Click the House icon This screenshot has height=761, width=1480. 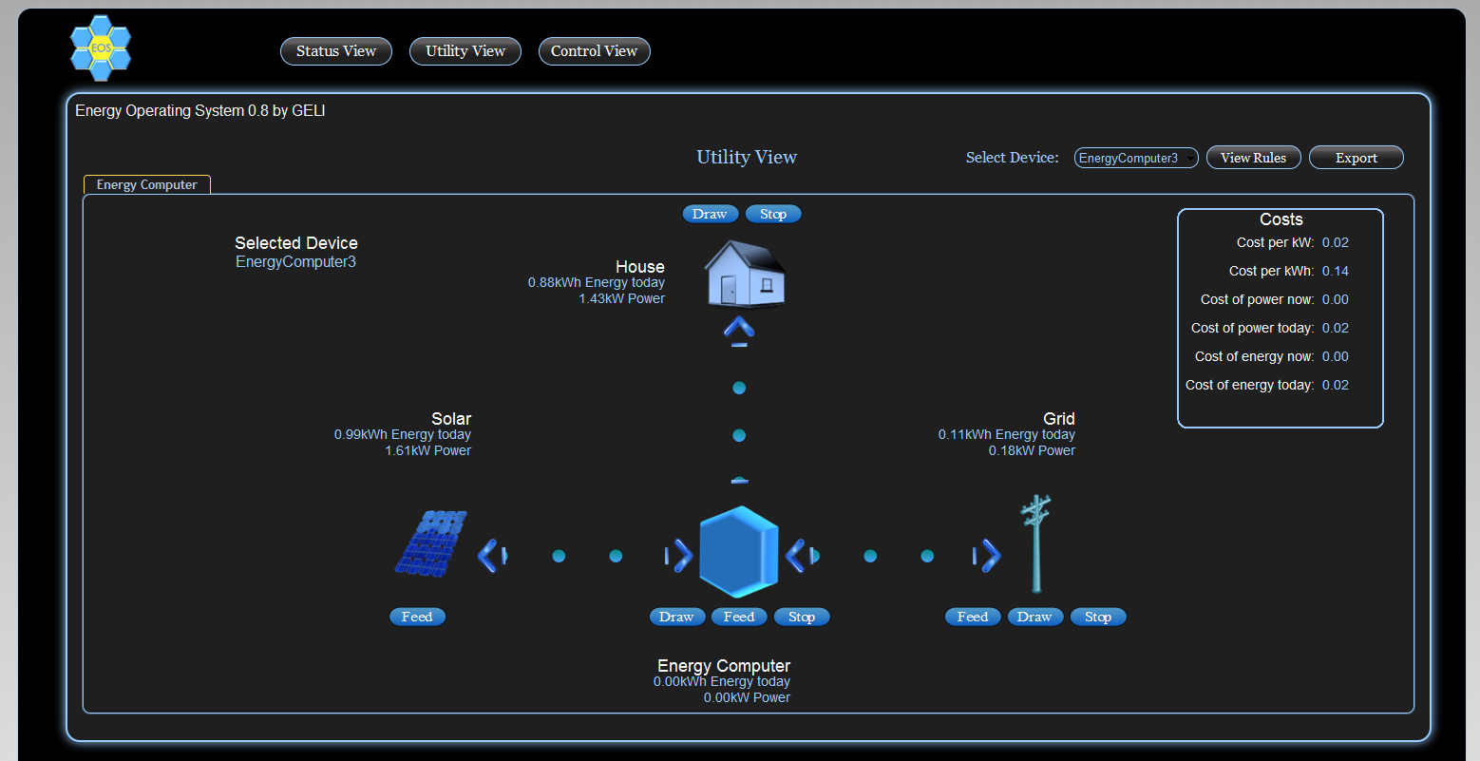coord(745,274)
